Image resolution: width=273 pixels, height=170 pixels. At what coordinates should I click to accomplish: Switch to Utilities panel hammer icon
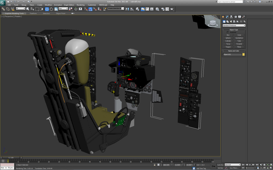tap(244, 17)
